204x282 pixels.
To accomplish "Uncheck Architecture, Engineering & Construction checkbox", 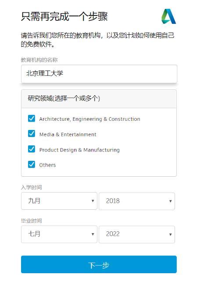I will (x=32, y=119).
